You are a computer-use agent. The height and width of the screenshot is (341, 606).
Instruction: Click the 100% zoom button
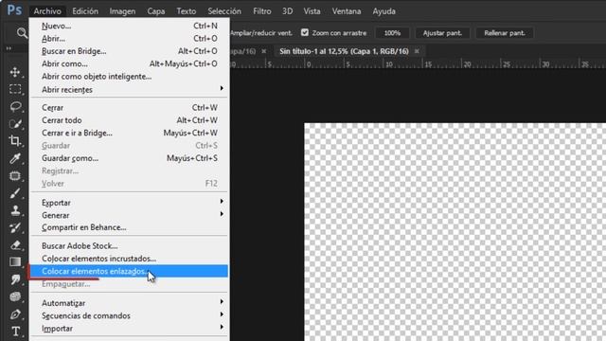[x=392, y=33]
